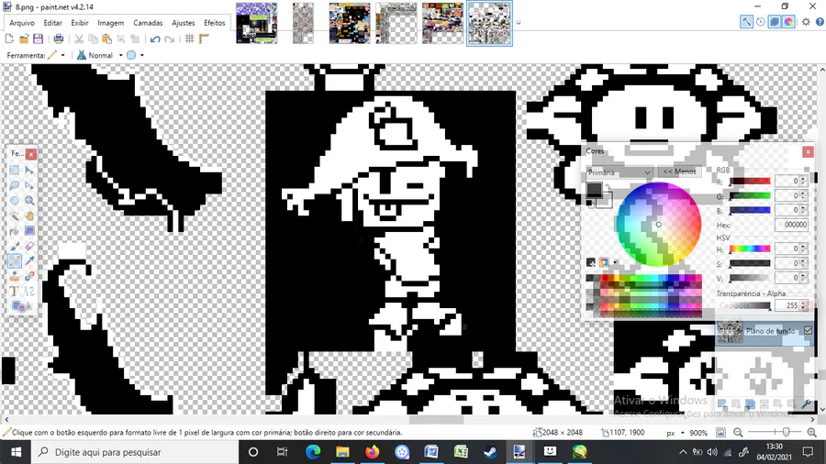This screenshot has height=464, width=826.
Task: Select the Ellipse Select tool
Action: tap(14, 201)
